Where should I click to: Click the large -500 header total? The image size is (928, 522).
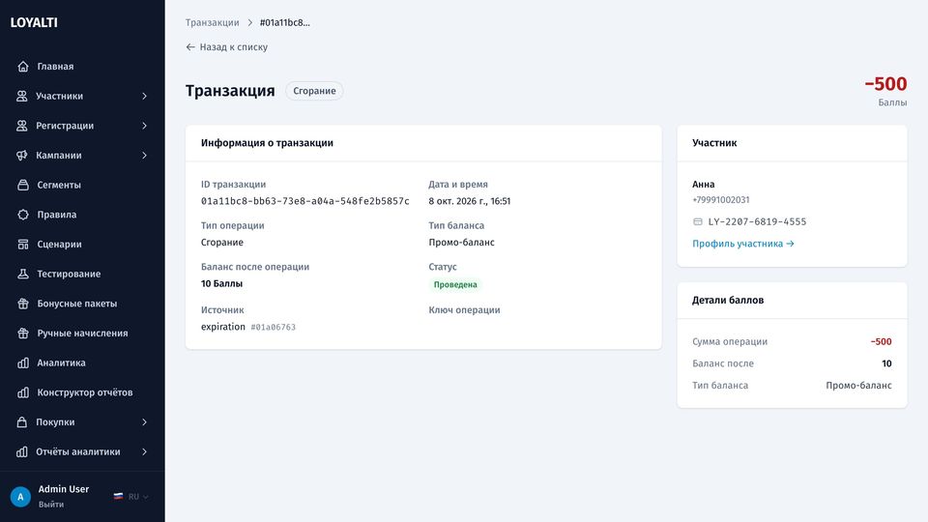coord(885,84)
